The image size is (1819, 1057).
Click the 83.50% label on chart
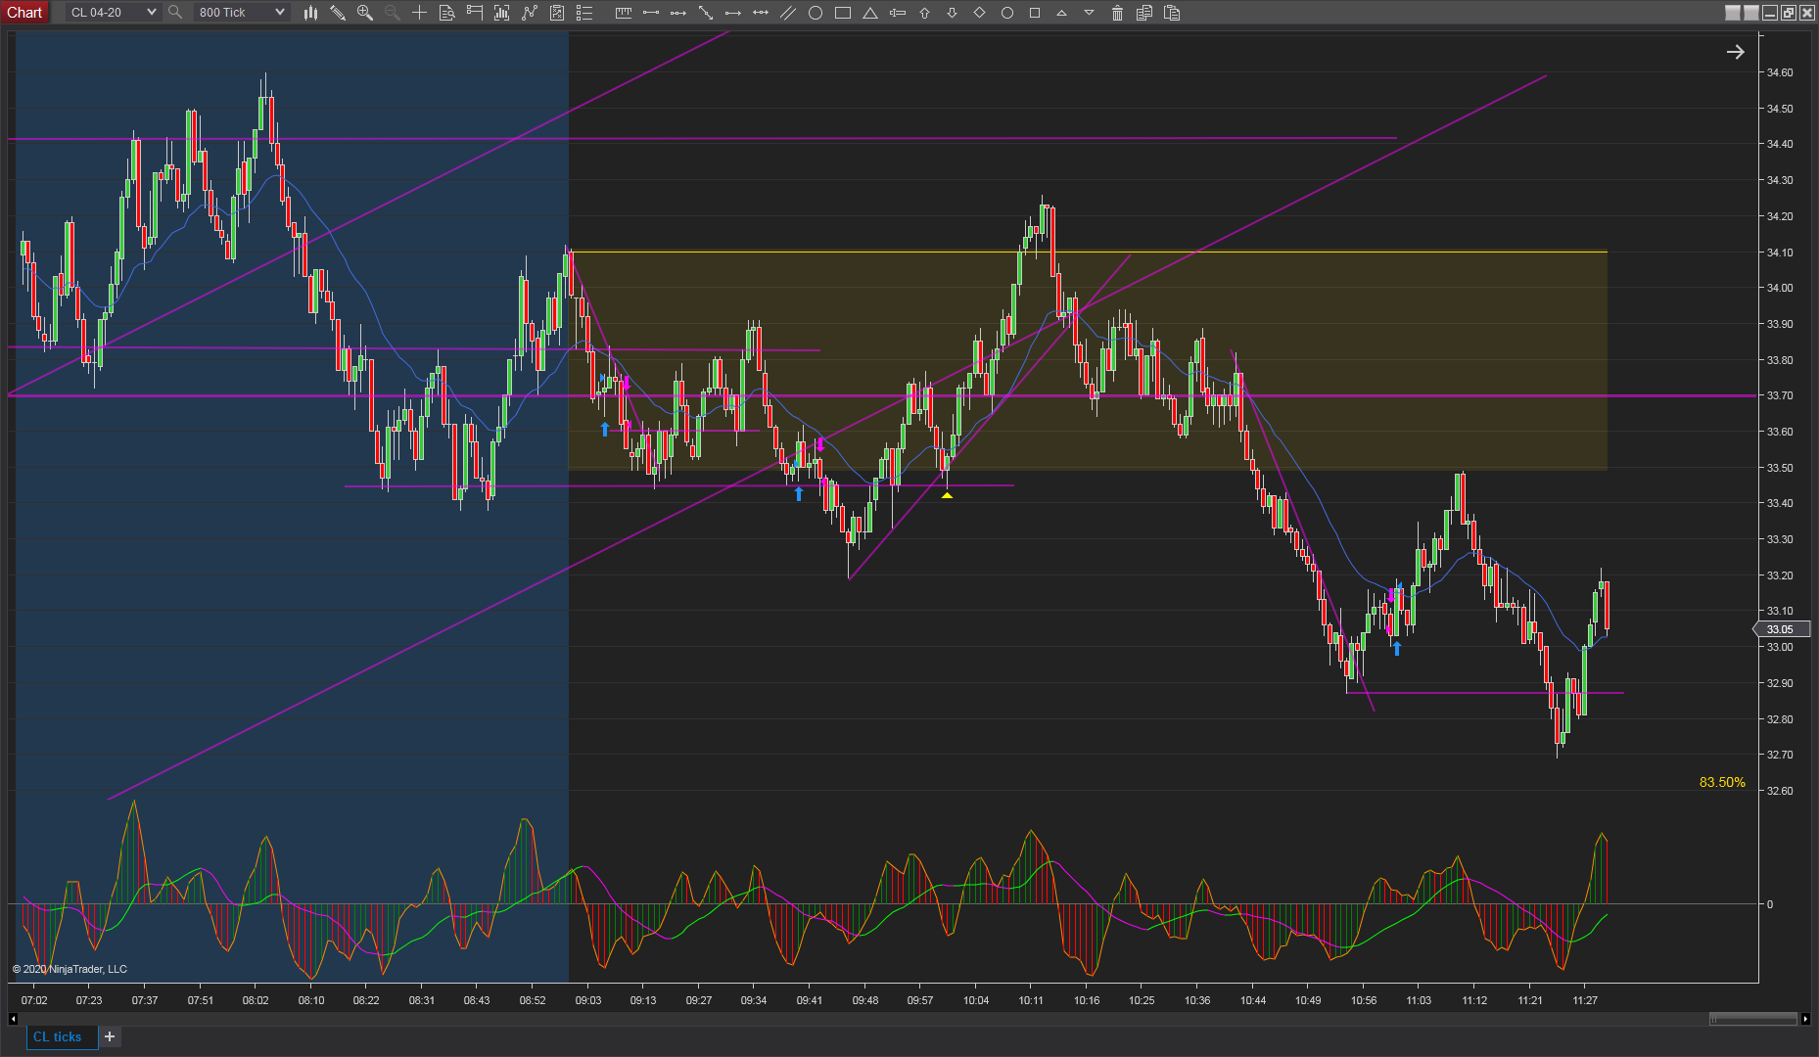coord(1722,782)
